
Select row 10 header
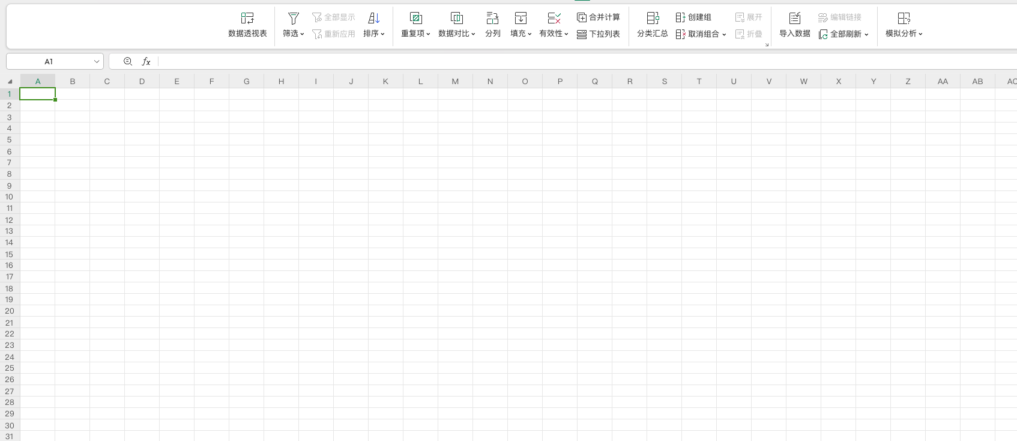pyautogui.click(x=10, y=196)
